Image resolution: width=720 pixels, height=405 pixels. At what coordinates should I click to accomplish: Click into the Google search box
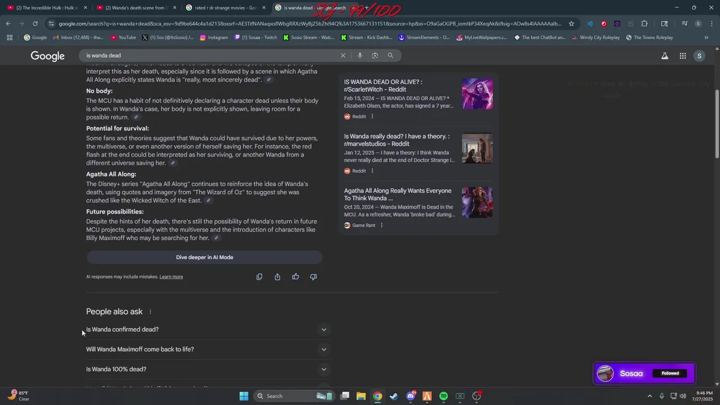click(211, 56)
